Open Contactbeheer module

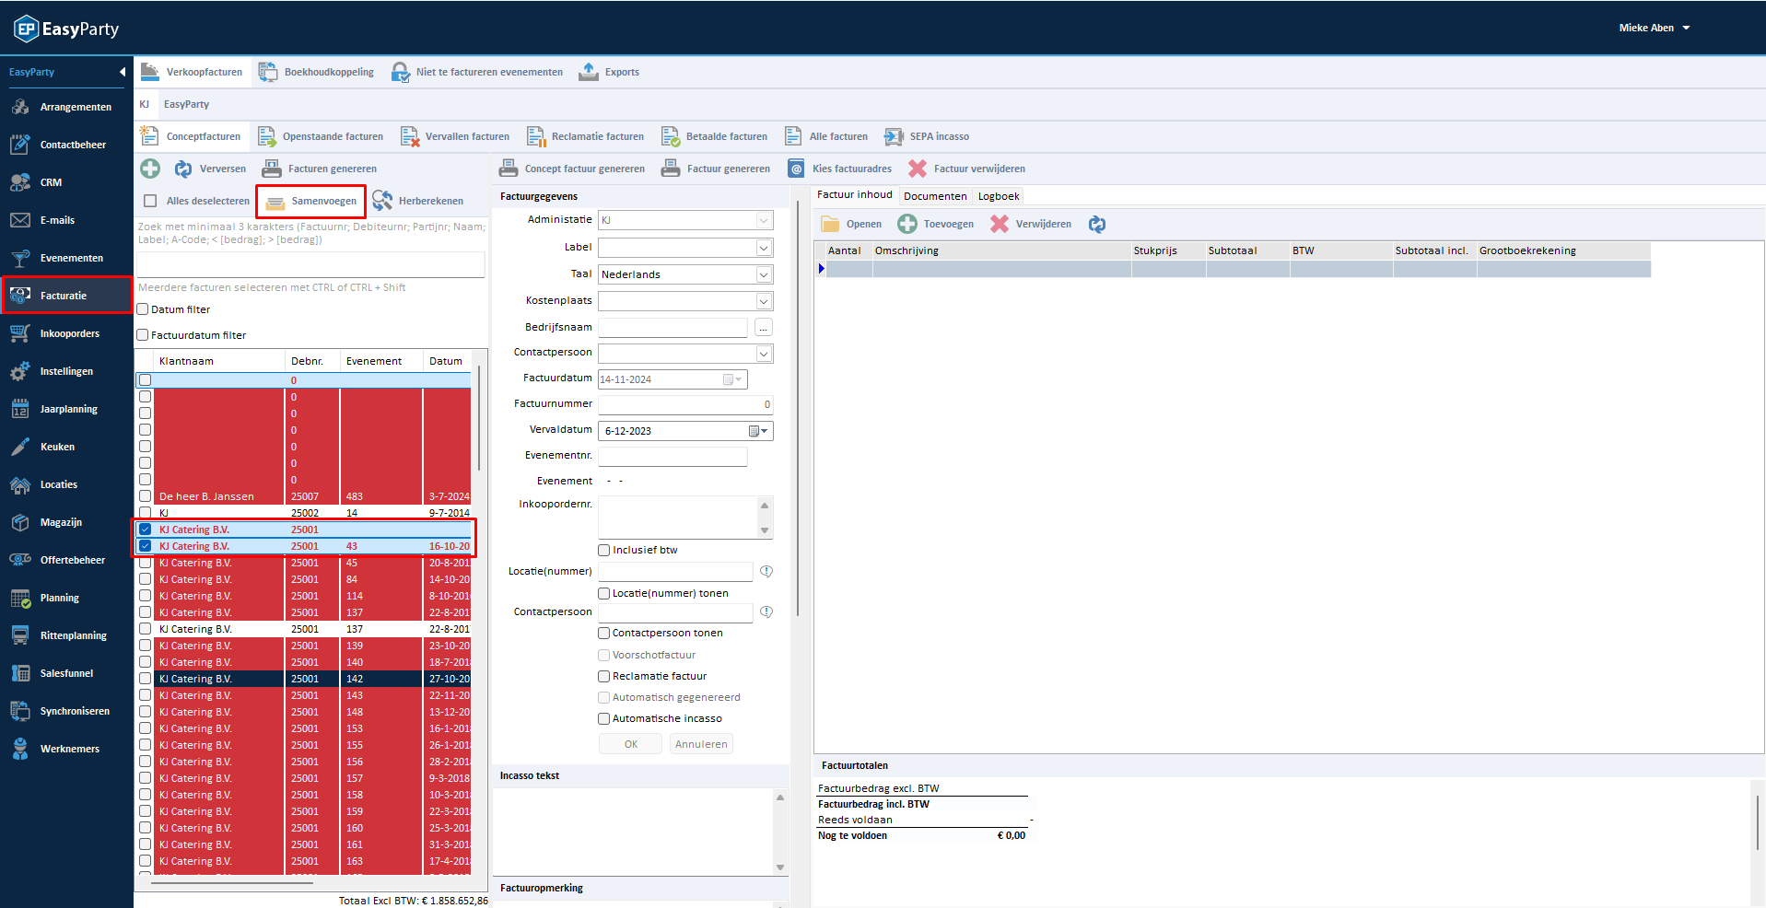tap(59, 145)
